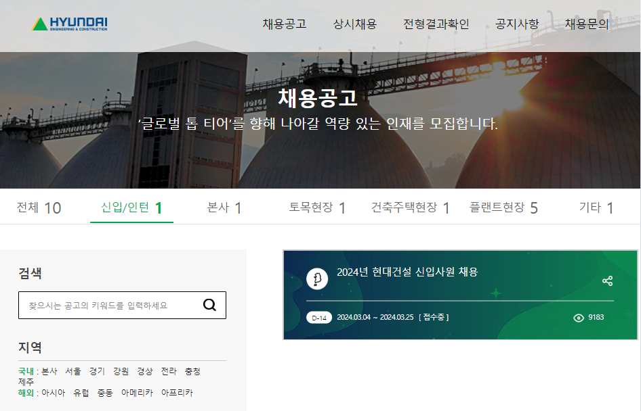Filter by region 전라
Viewport: 641px width, 411px height.
(x=169, y=371)
